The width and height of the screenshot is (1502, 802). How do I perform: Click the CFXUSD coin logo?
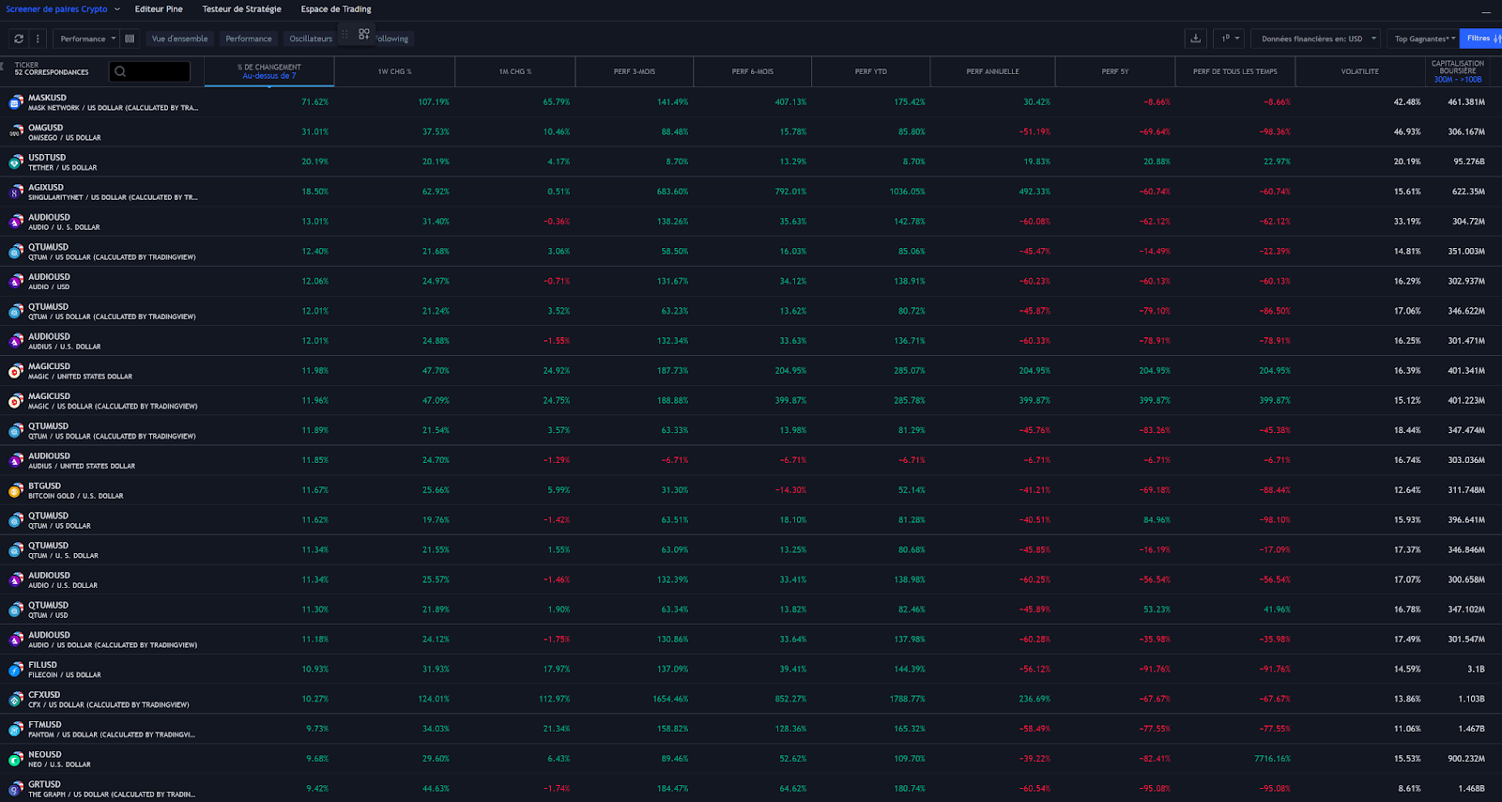[x=16, y=700]
